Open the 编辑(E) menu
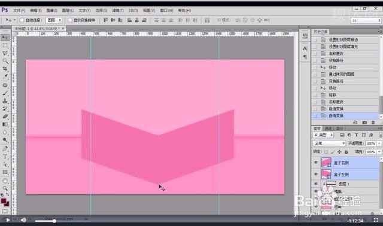Screen dimensions: 383x226 (36, 11)
